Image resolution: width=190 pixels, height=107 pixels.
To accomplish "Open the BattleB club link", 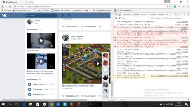I will tap(37, 21).
